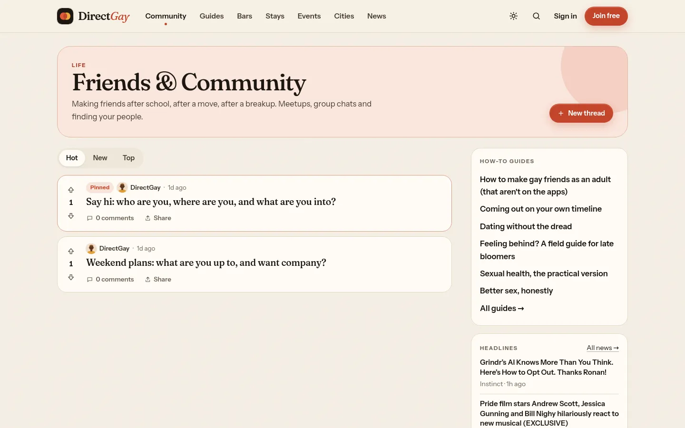Click the Join free button
The width and height of the screenshot is (685, 428).
(606, 16)
